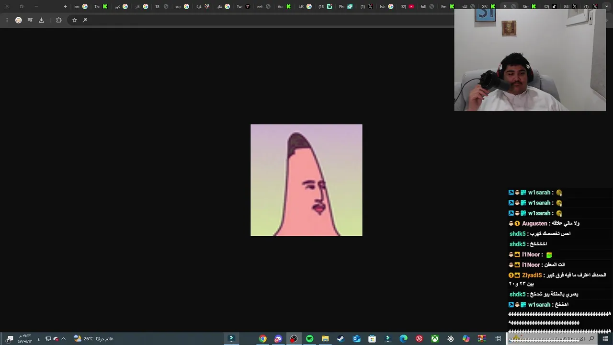This screenshot has width=613, height=345.
Task: Switch to the 'Th' Kick tab
Action: [x=101, y=7]
